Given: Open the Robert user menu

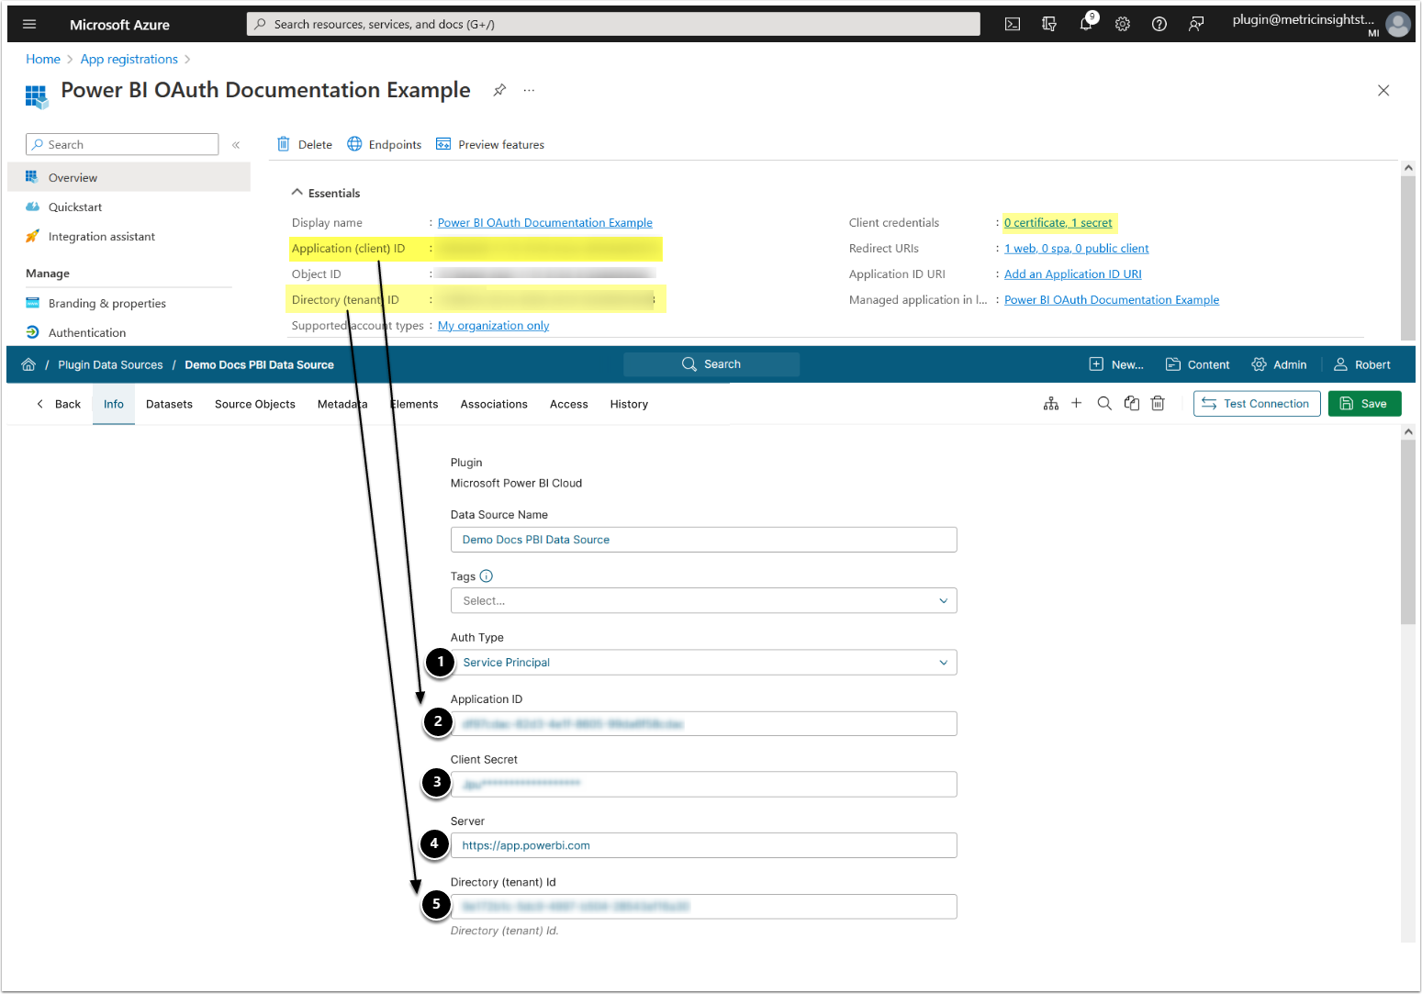Looking at the screenshot, I should [x=1362, y=364].
